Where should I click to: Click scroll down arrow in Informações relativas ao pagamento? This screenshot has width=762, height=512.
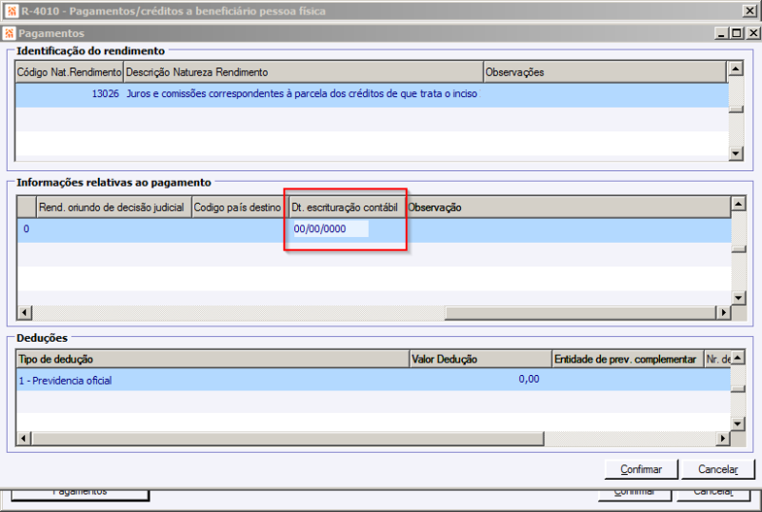pyautogui.click(x=739, y=297)
